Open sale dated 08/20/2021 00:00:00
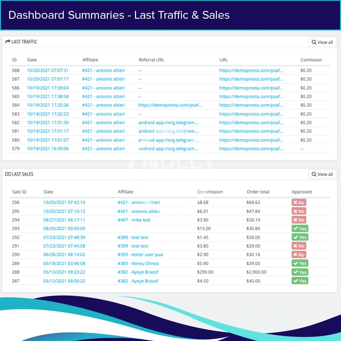The image size is (341, 341). [64, 228]
